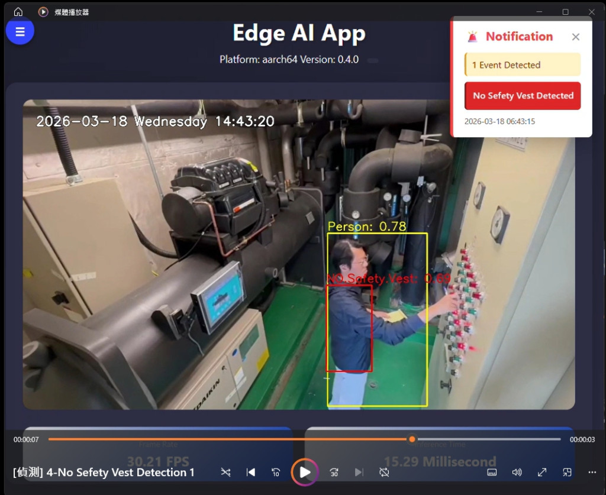This screenshot has width=606, height=495.
Task: Click the Edge AI App title
Action: (299, 33)
